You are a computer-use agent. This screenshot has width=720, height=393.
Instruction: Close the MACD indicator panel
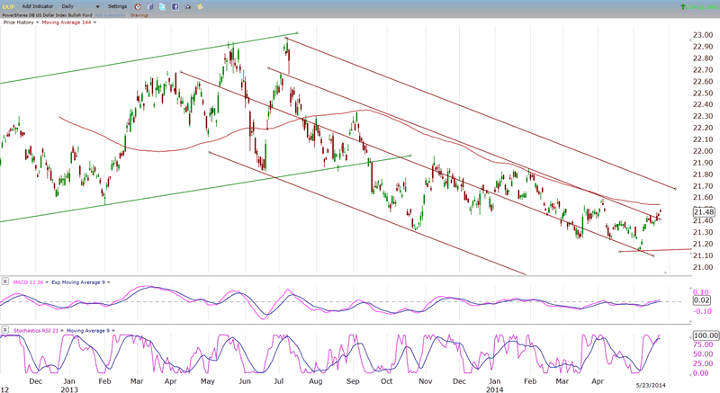(x=5, y=282)
